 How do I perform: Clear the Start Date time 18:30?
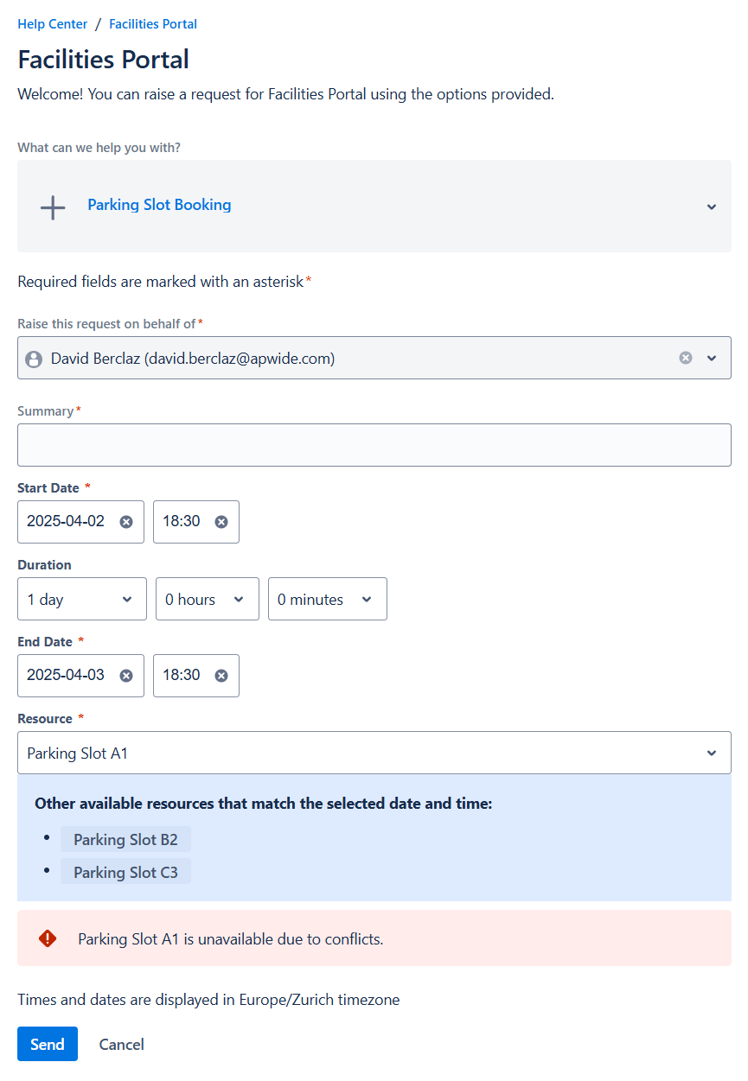221,522
